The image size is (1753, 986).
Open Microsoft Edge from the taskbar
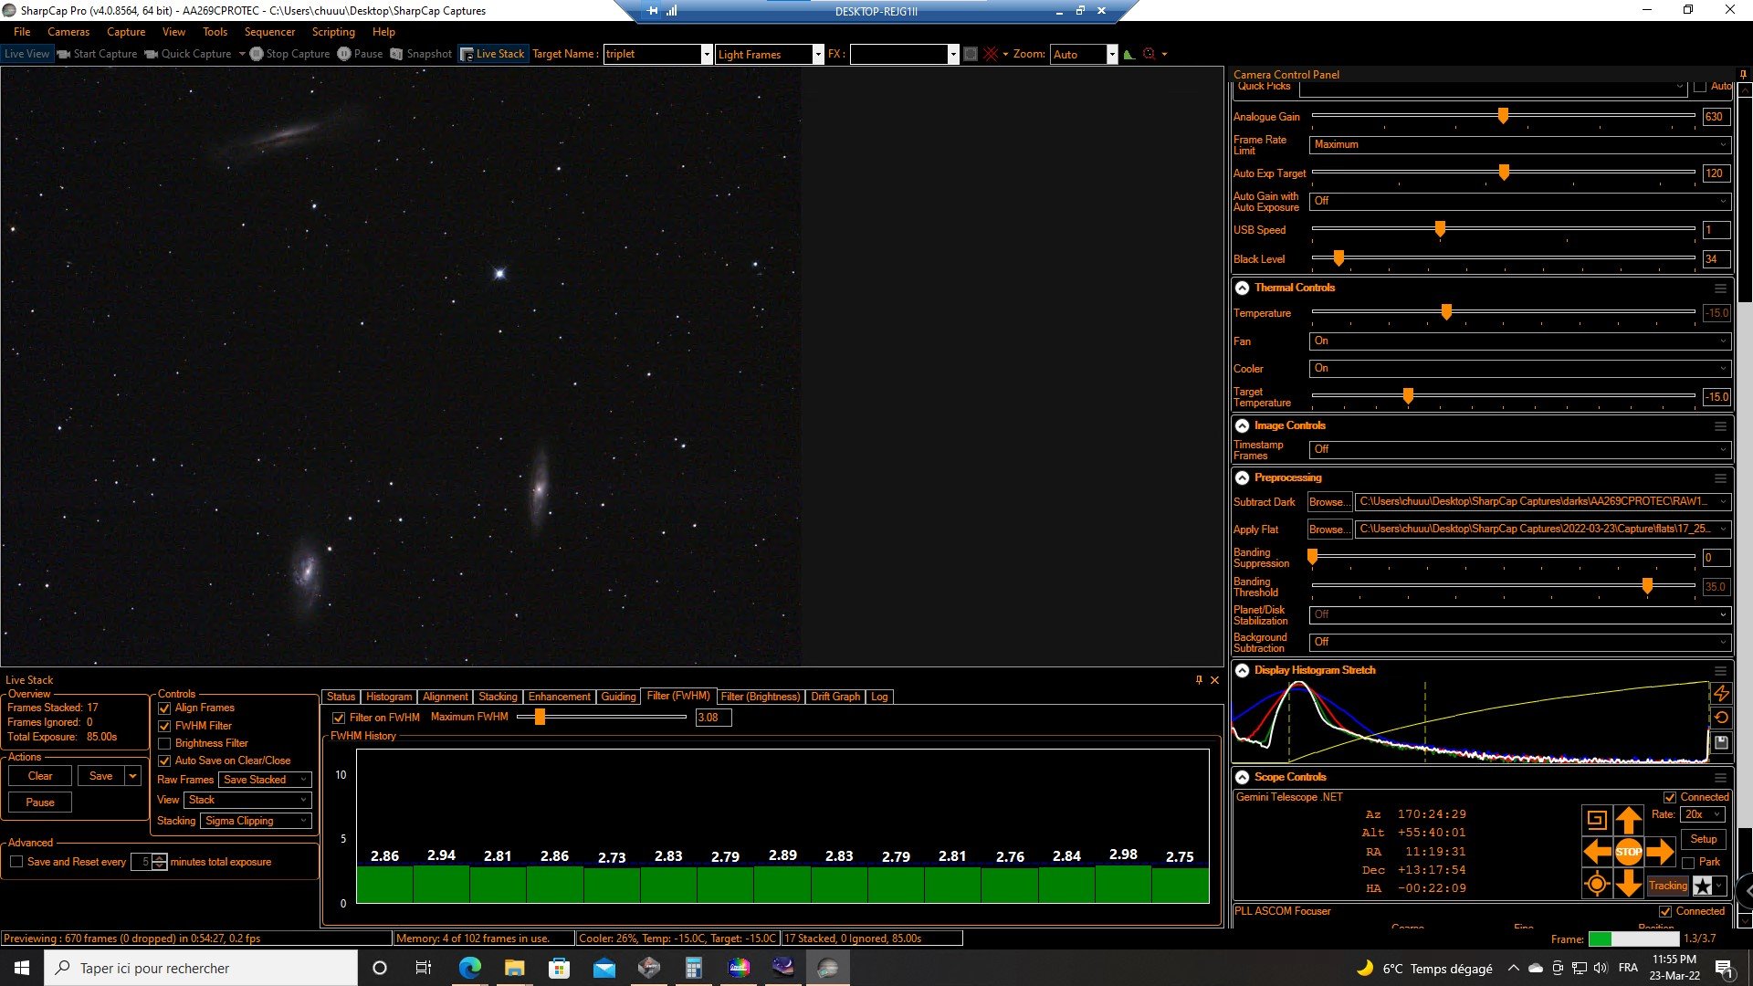(470, 968)
